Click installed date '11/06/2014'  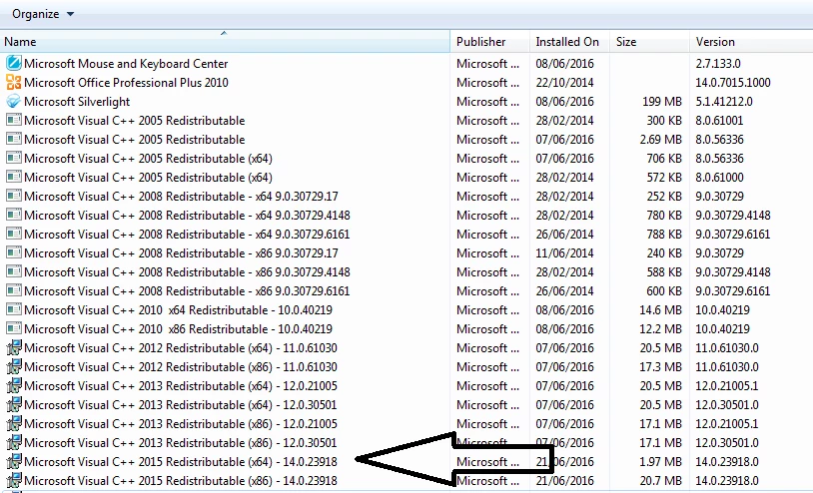tap(564, 253)
